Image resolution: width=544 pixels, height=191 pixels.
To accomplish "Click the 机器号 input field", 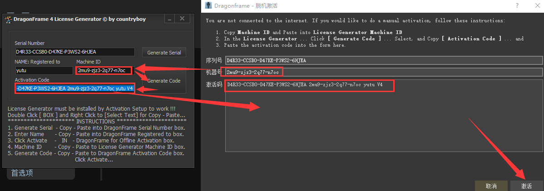I will point(384,72).
